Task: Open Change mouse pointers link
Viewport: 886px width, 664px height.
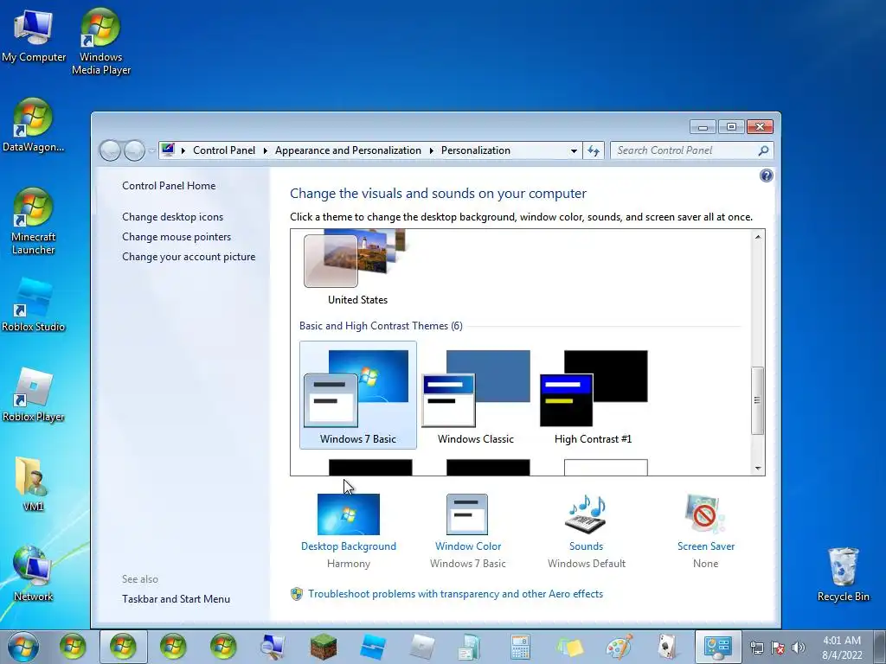Action: coord(177,237)
